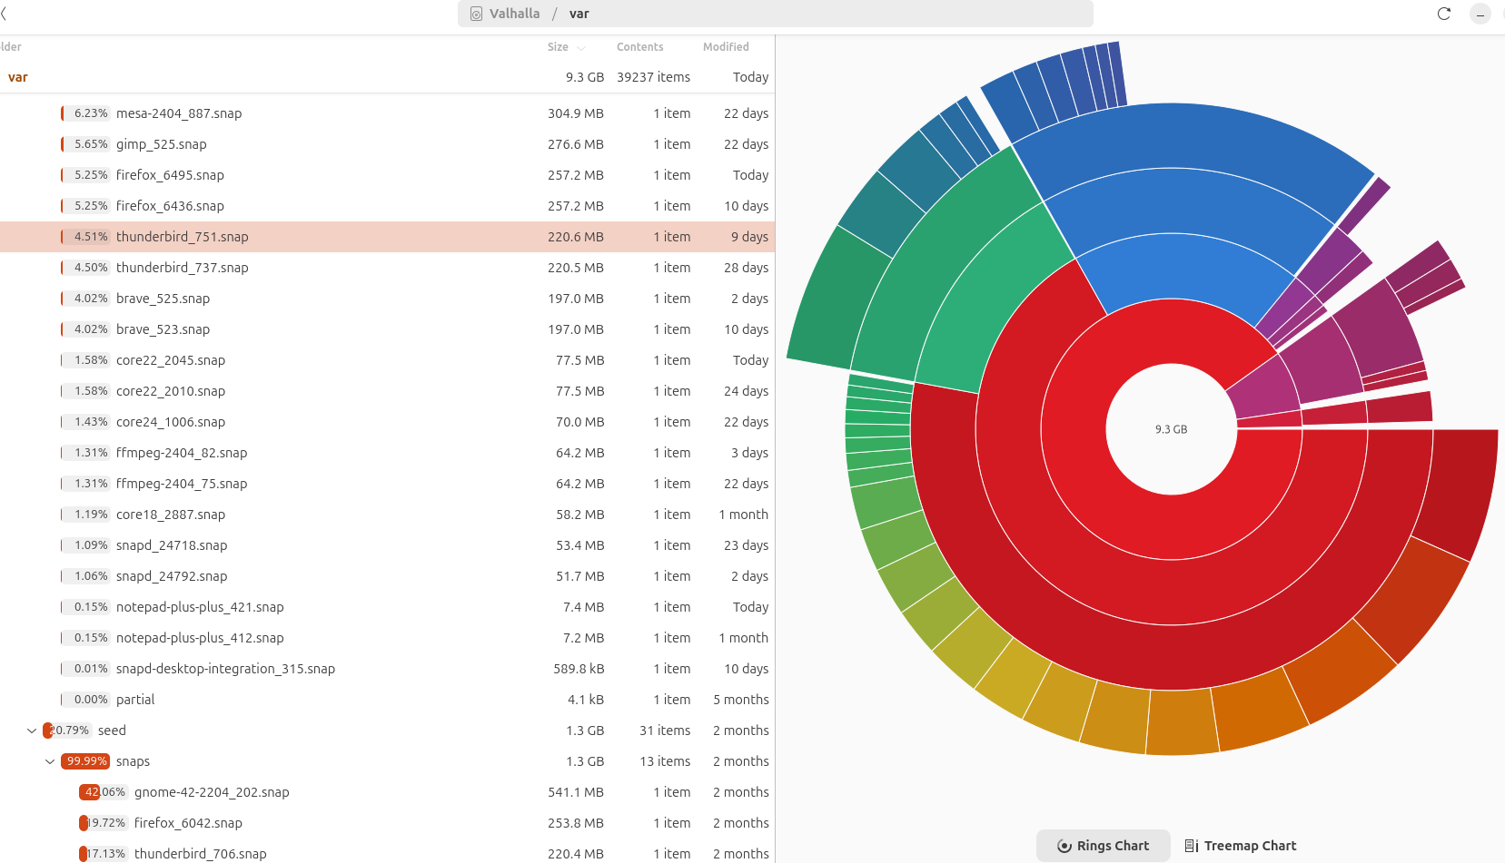Viewport: 1505px width, 863px height.
Task: Select the Valhalla path segment
Action: point(514,14)
